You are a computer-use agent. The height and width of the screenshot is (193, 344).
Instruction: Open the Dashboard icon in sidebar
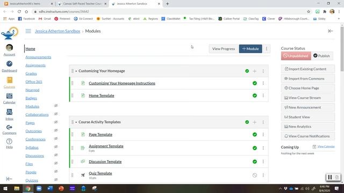click(9, 64)
